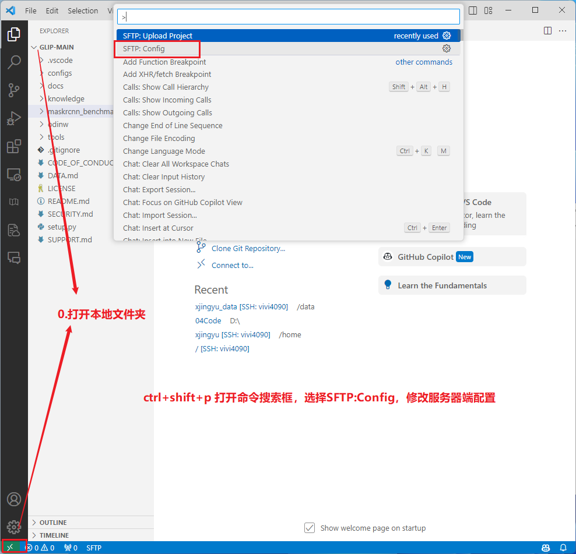Image resolution: width=576 pixels, height=554 pixels.
Task: Open recent xjingyu_data SSH workspace
Action: 241,307
